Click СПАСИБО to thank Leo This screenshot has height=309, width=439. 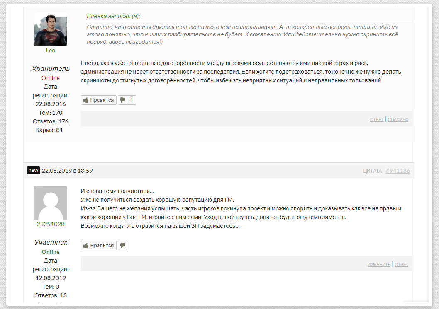pyautogui.click(x=398, y=120)
